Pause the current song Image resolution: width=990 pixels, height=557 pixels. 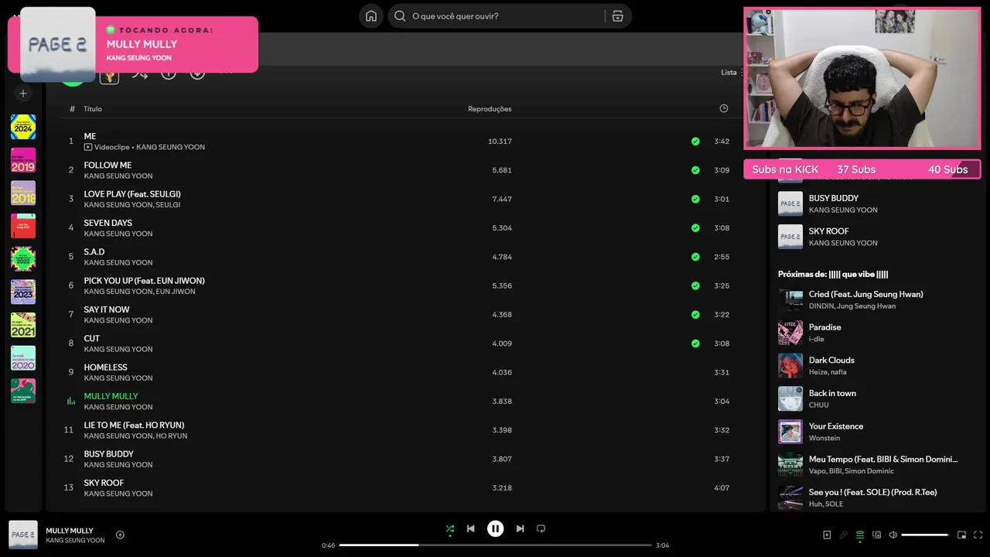(x=495, y=529)
